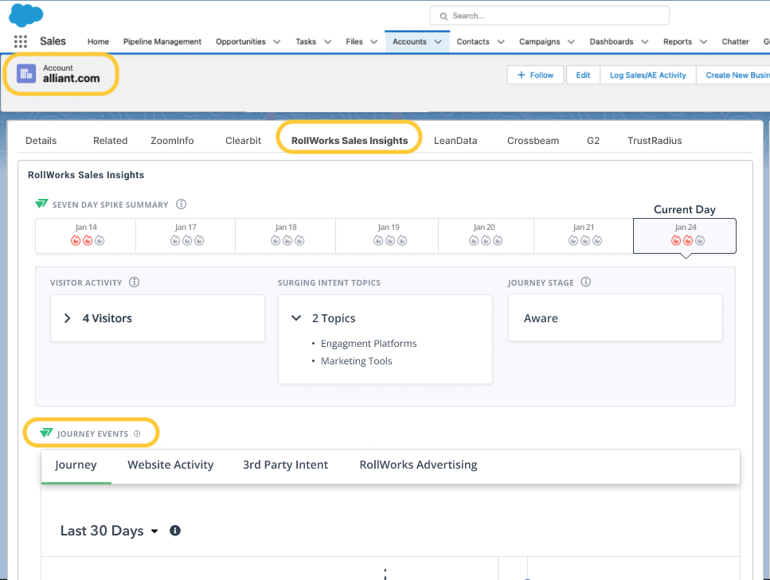Click the Journey Events info icon
Image resolution: width=770 pixels, height=580 pixels.
(x=137, y=434)
